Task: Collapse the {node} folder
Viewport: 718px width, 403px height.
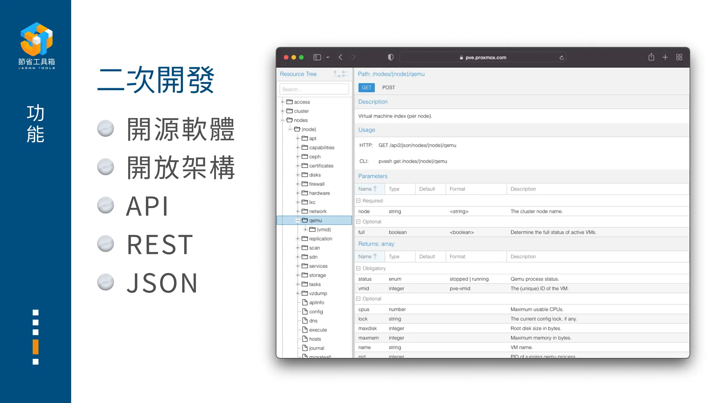Action: click(290, 129)
